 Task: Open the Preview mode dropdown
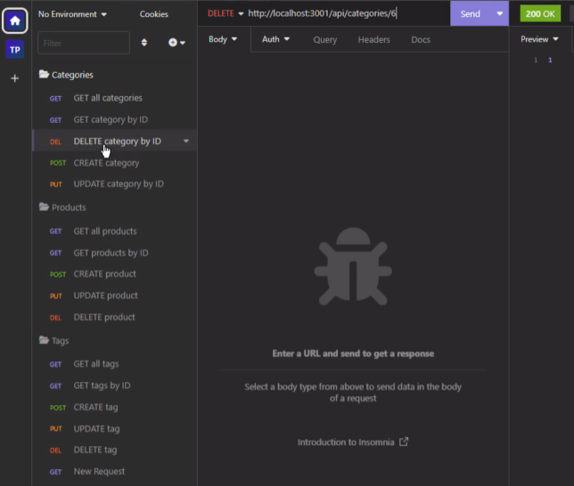[539, 39]
